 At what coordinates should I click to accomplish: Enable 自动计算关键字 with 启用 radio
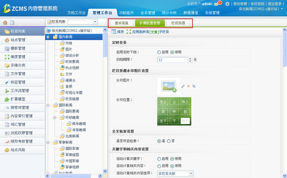click(159, 159)
